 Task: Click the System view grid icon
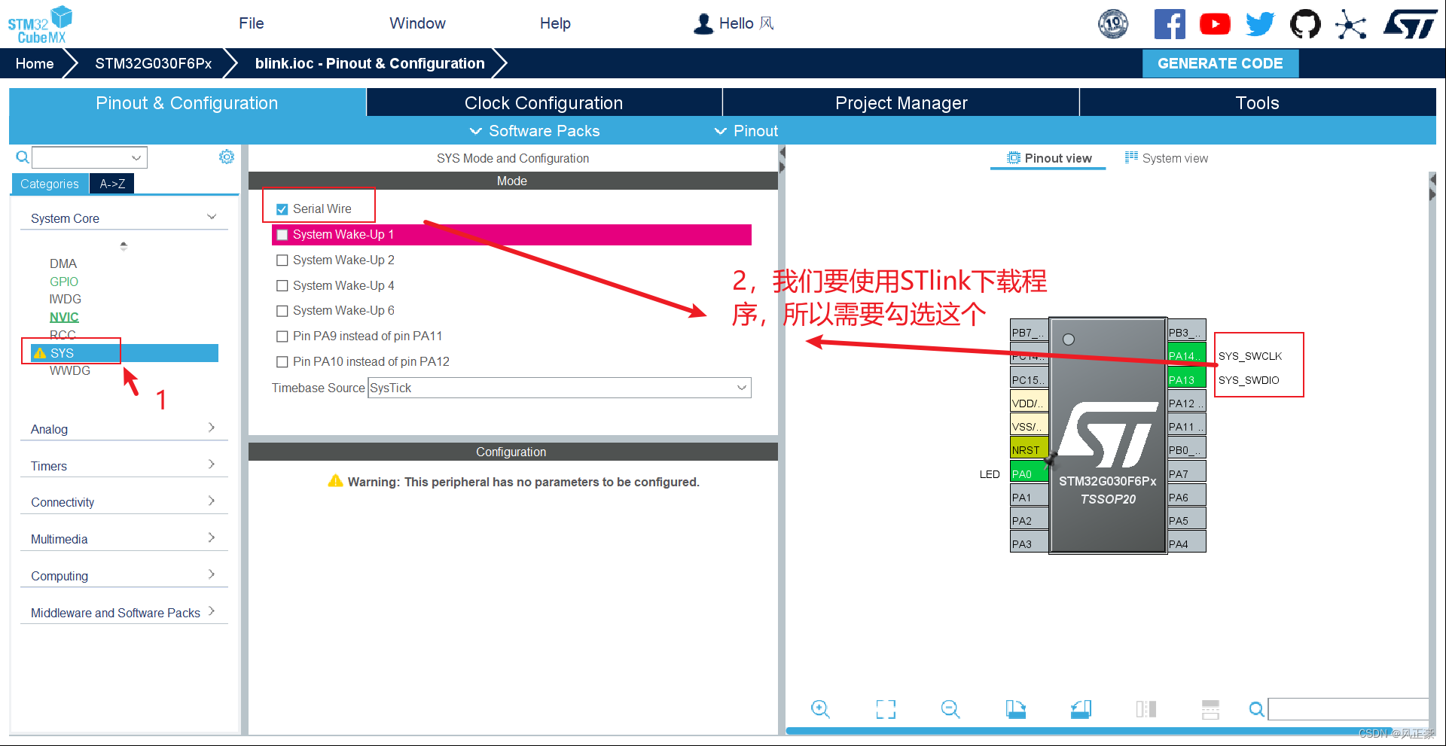1131,157
